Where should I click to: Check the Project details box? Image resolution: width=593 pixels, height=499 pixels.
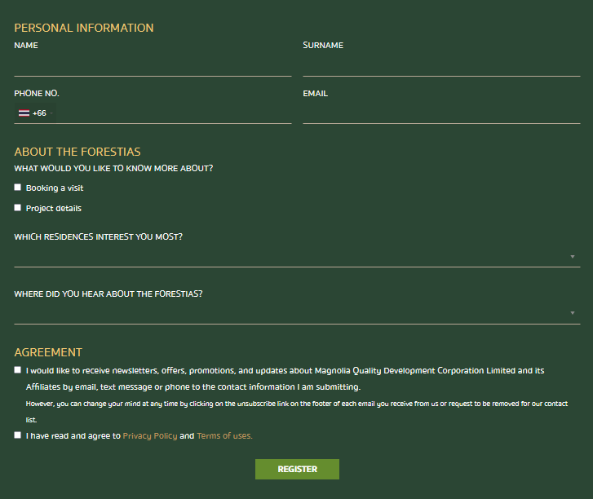tap(17, 208)
